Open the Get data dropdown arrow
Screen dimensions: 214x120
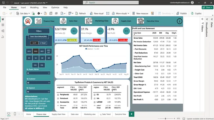[29, 13]
